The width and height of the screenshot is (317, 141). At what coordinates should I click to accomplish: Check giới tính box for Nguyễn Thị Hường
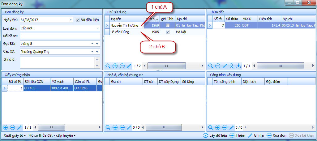(167, 25)
